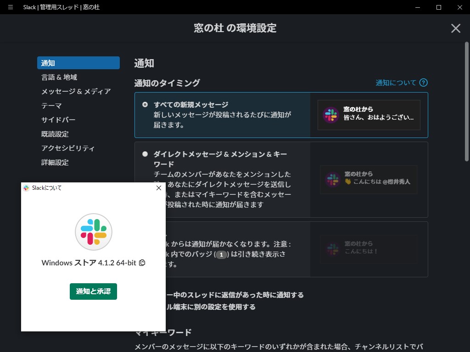
Task: Click the Slack icon in the About dialog titlebar
Action: click(x=26, y=188)
